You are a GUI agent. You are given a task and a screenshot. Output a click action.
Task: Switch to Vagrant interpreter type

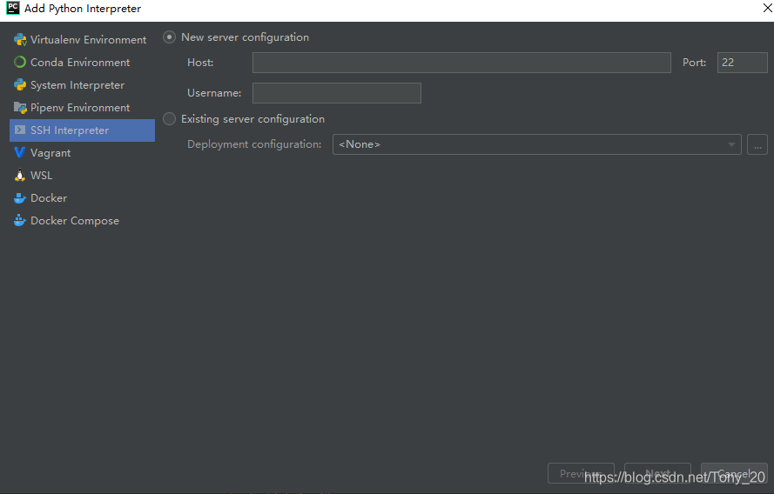[x=82, y=153]
